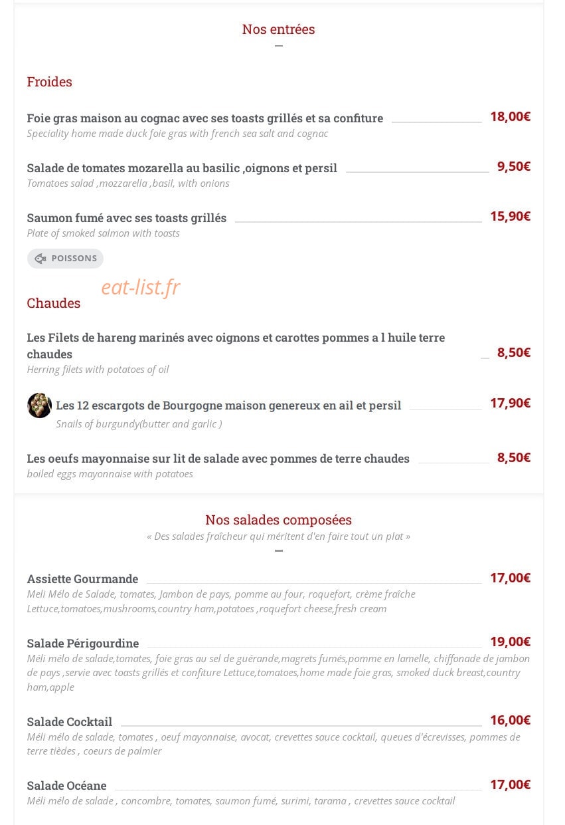Viewport: 565px width, 825px height.
Task: Open the escargots dish photo thumbnail
Action: [x=39, y=406]
